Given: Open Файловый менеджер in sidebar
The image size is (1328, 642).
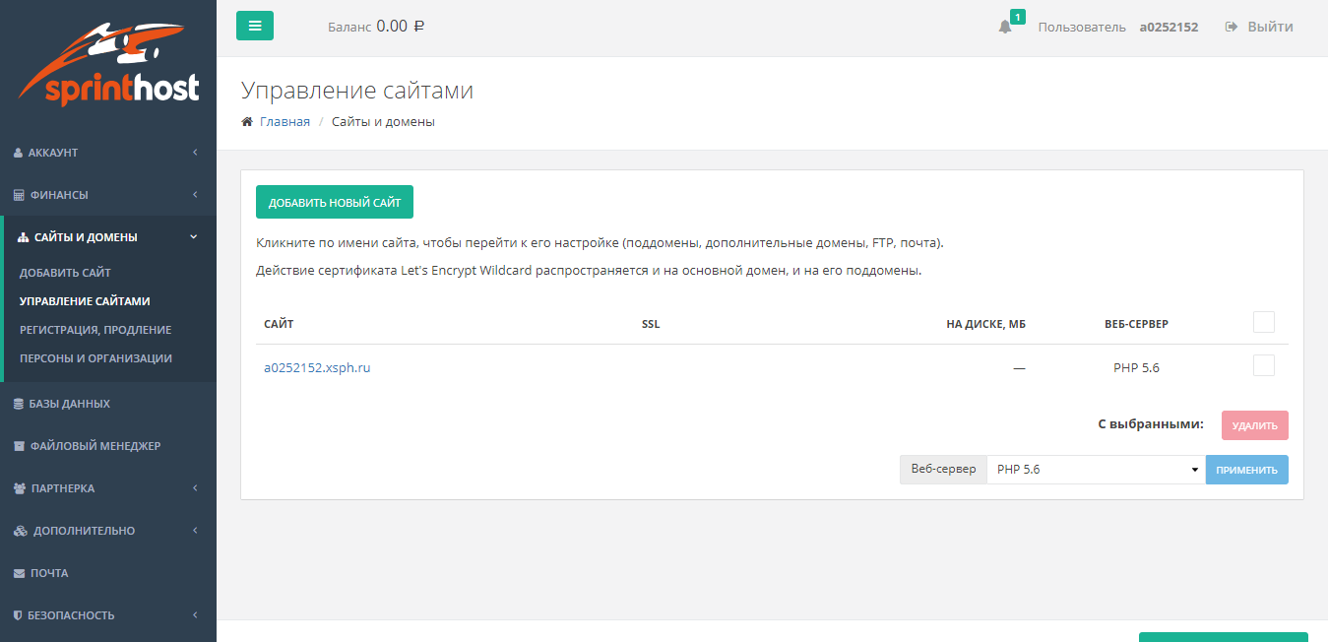Looking at the screenshot, I should (95, 446).
